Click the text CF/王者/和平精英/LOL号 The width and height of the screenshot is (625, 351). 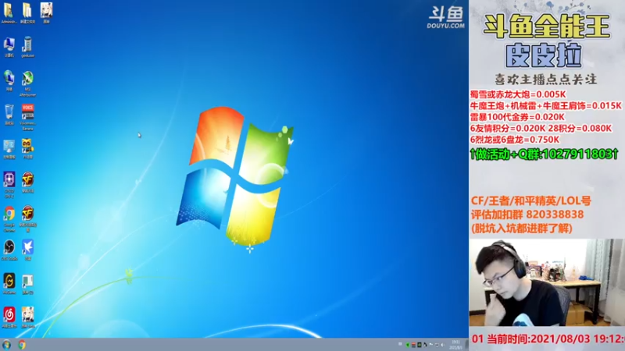(530, 201)
